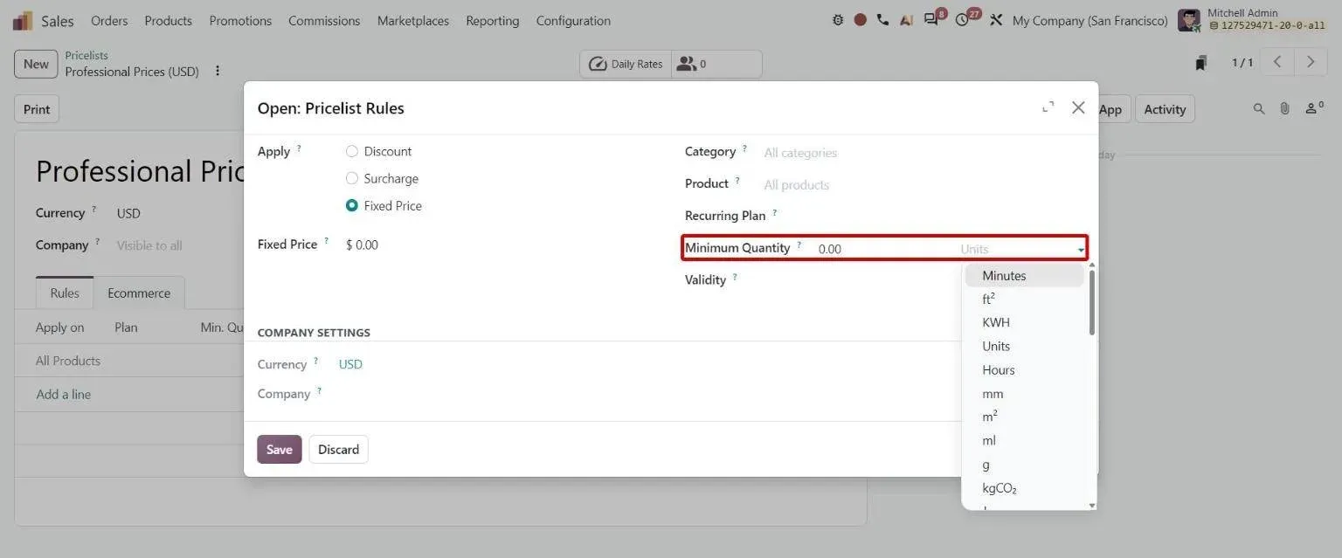Choose g from the unit list
Viewport: 1342px width, 558px height.
click(1024, 465)
